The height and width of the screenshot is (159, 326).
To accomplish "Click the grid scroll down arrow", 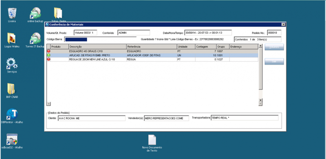I will click(x=260, y=100).
